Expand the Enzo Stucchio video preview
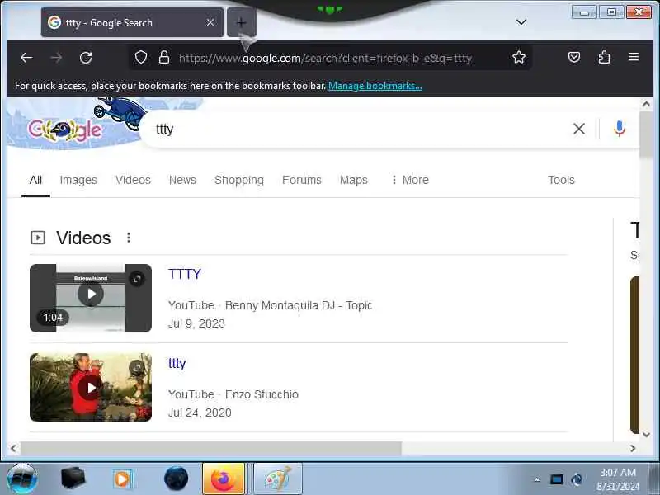 pyautogui.click(x=137, y=368)
